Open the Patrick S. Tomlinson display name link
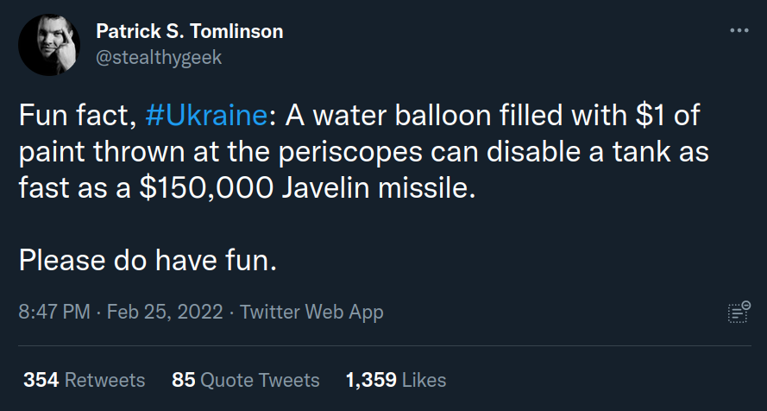 tap(189, 32)
